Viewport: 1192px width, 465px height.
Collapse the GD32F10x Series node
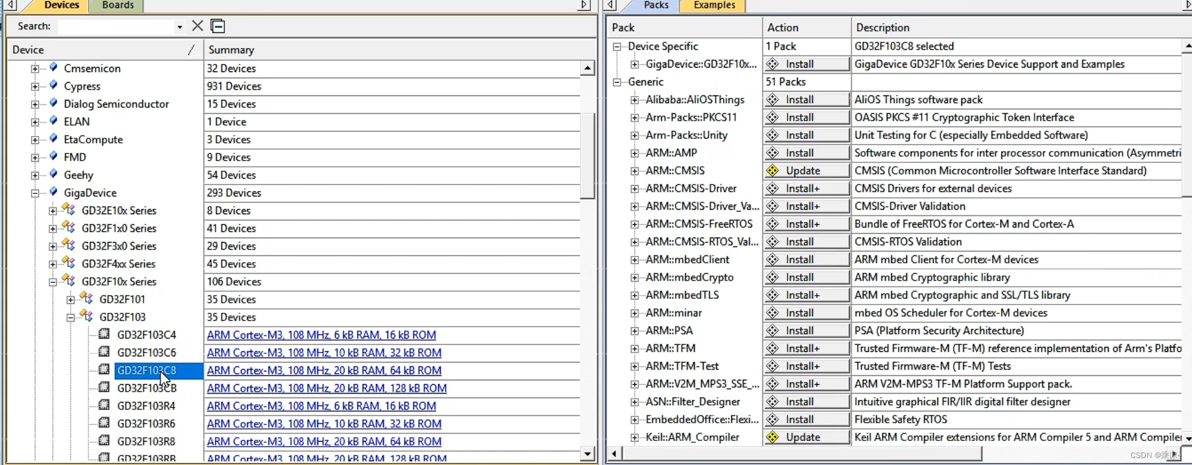tap(52, 282)
